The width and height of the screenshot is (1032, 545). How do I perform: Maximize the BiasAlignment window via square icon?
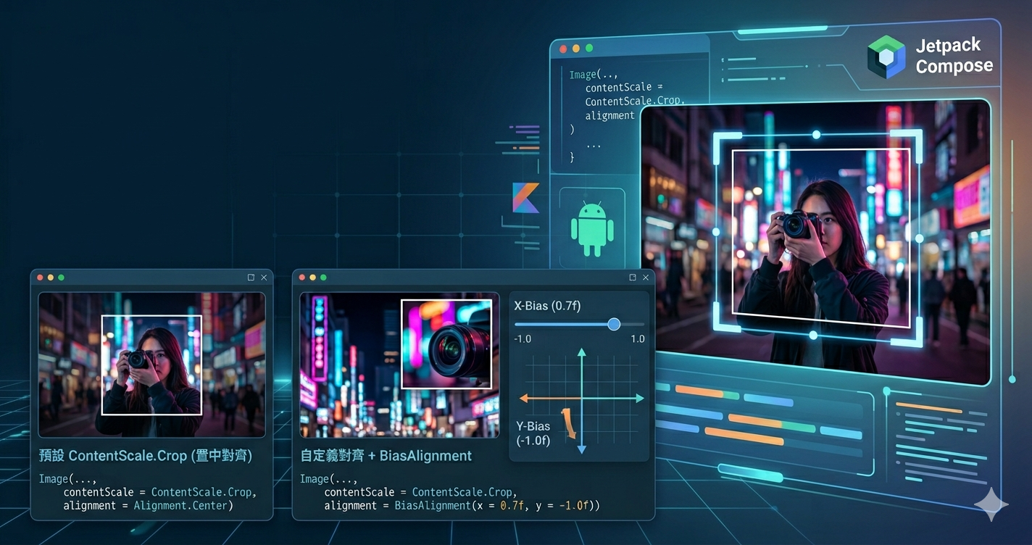(x=632, y=278)
